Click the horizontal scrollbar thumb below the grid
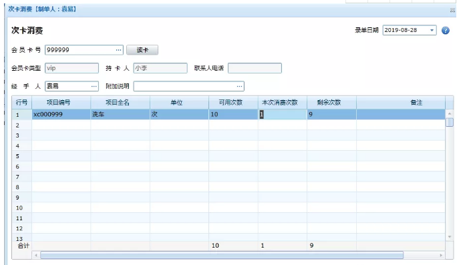 point(222,255)
